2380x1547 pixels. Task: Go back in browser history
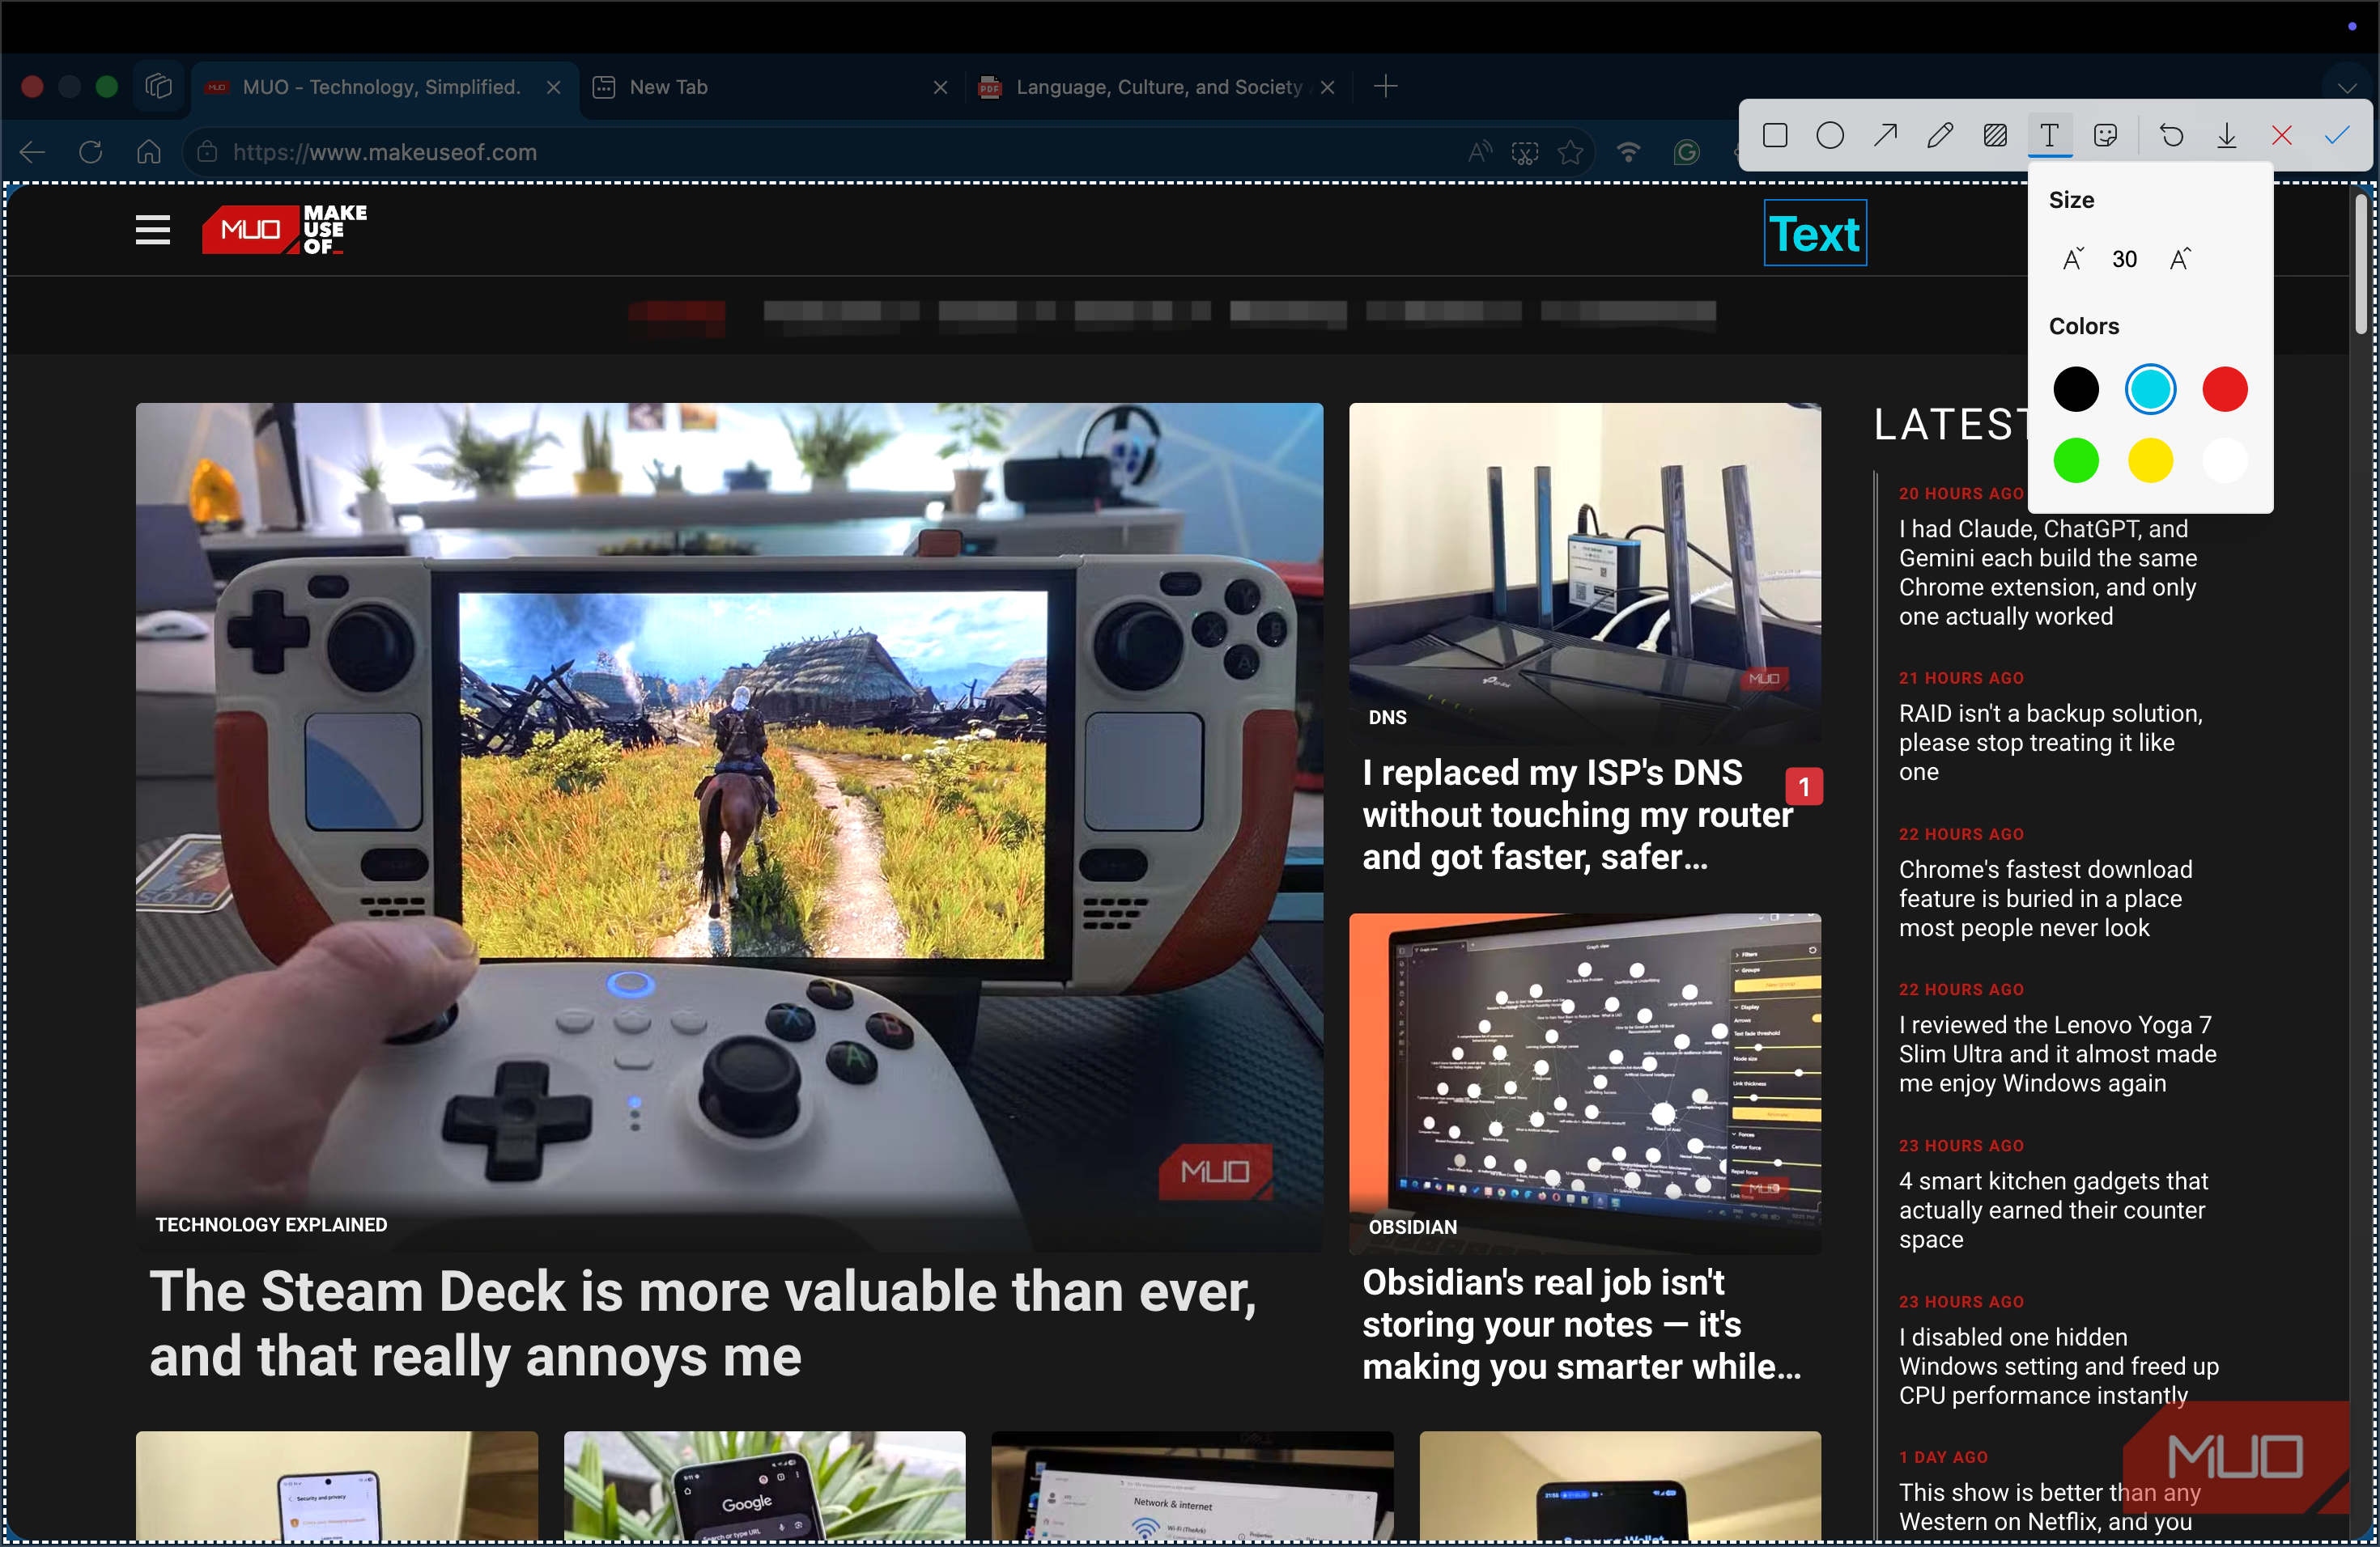coord(33,152)
